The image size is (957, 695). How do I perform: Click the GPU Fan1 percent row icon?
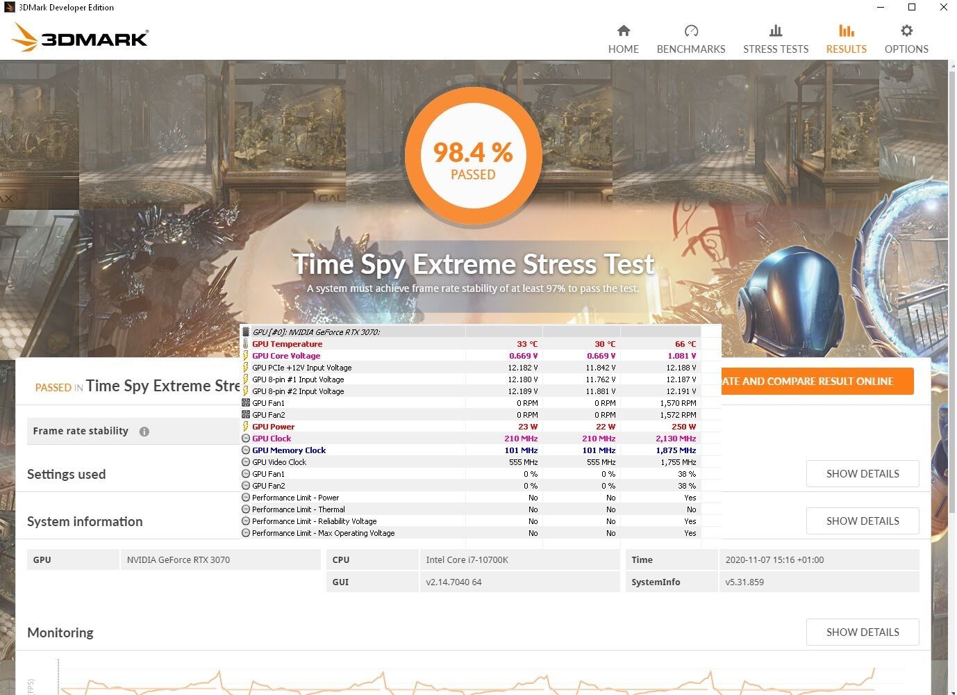[x=246, y=474]
